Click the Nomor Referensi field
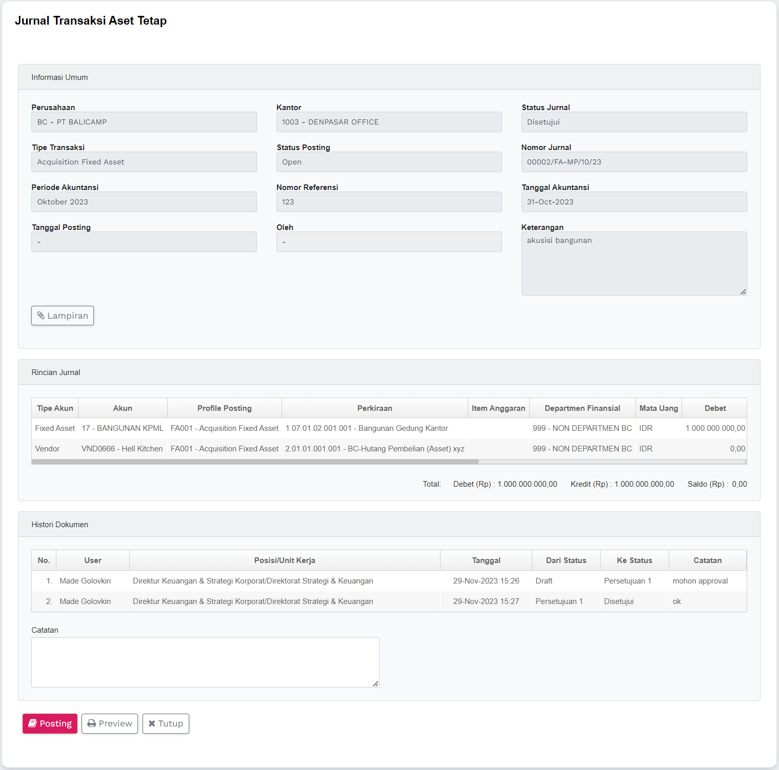The image size is (779, 770). [389, 202]
